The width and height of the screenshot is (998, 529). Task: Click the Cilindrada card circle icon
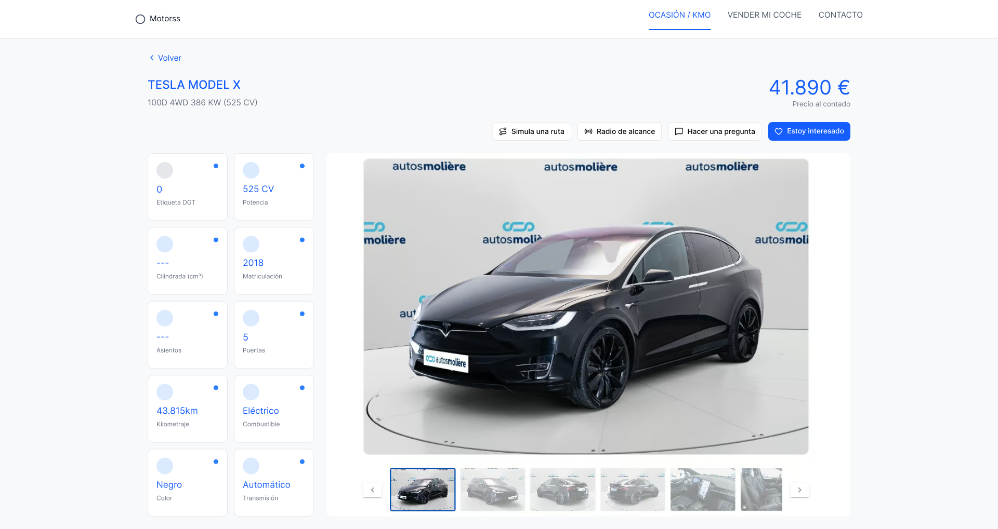(165, 244)
